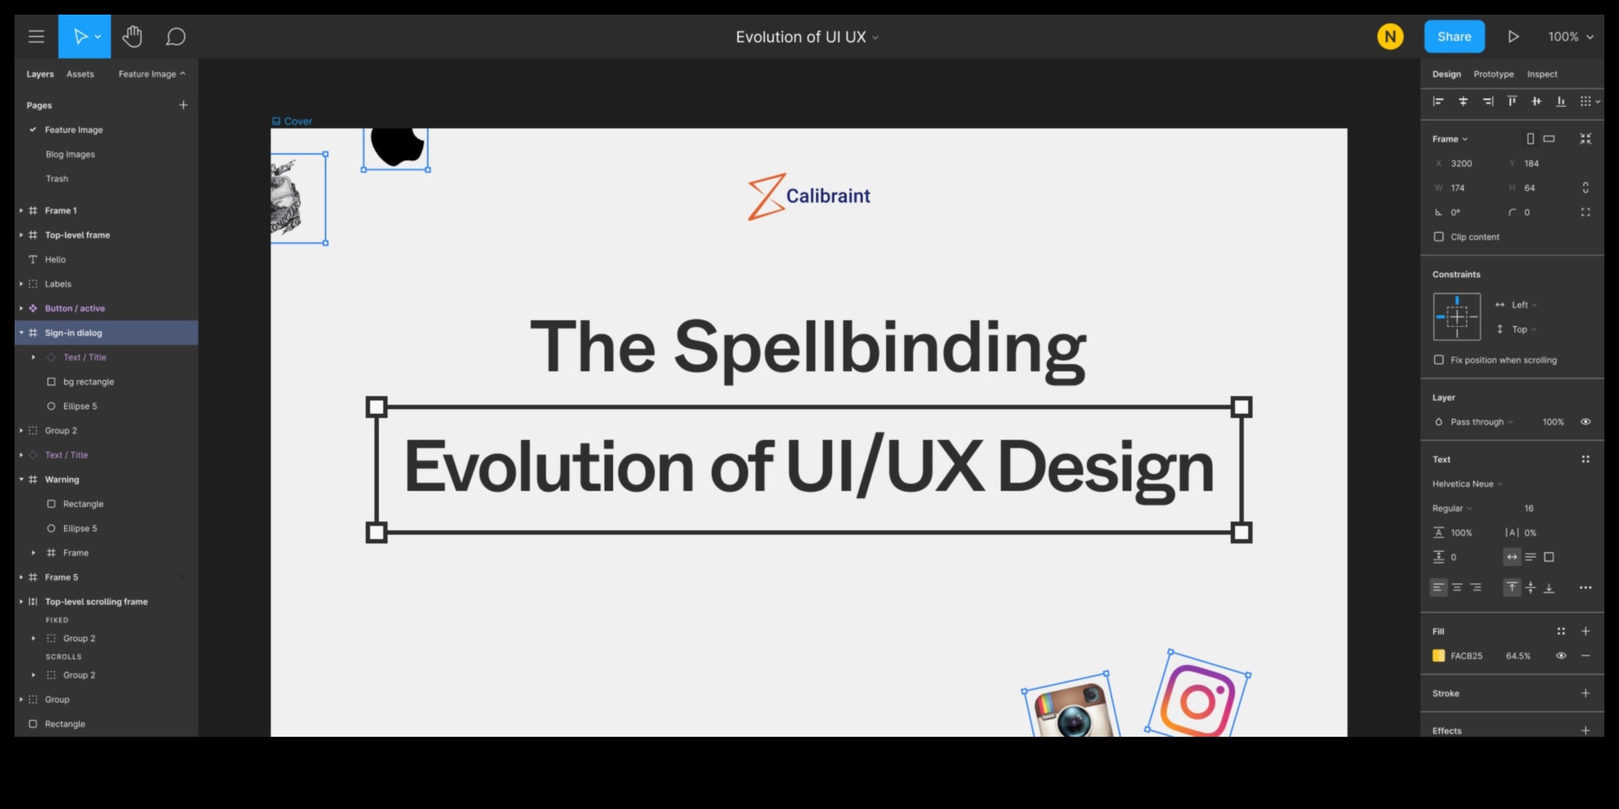
Task: Click the Layers panel tab
Action: 40,73
